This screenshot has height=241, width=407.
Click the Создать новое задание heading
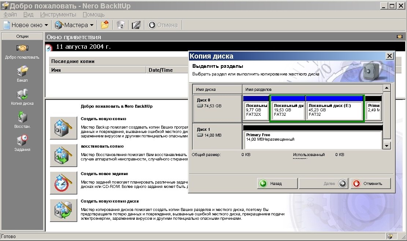tap(104, 174)
